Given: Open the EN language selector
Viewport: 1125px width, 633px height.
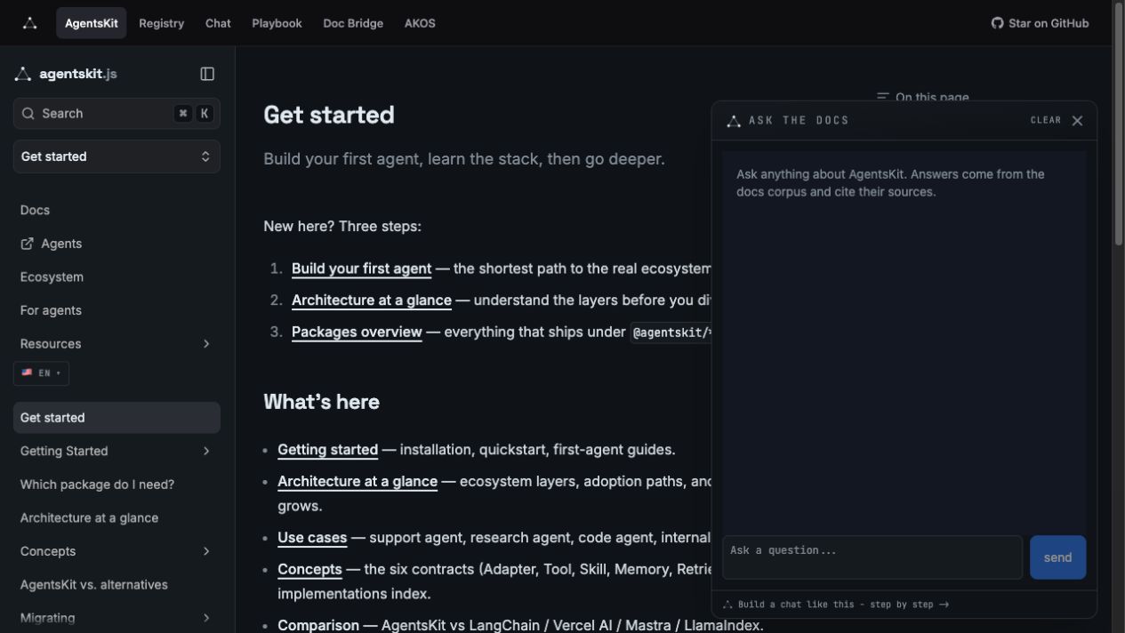Looking at the screenshot, I should pyautogui.click(x=41, y=373).
